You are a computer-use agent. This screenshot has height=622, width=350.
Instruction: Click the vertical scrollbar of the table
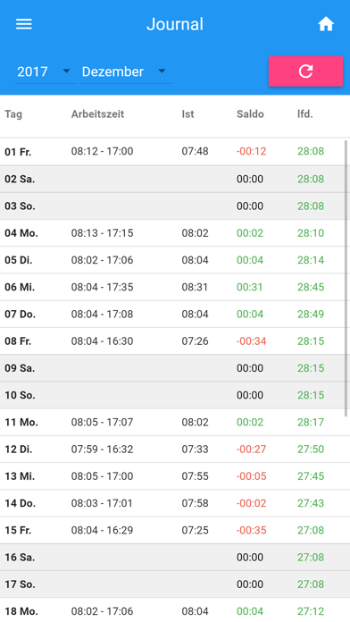346,278
